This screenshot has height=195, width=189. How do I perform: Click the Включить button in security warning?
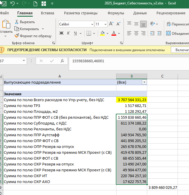pyautogui.click(x=181, y=50)
